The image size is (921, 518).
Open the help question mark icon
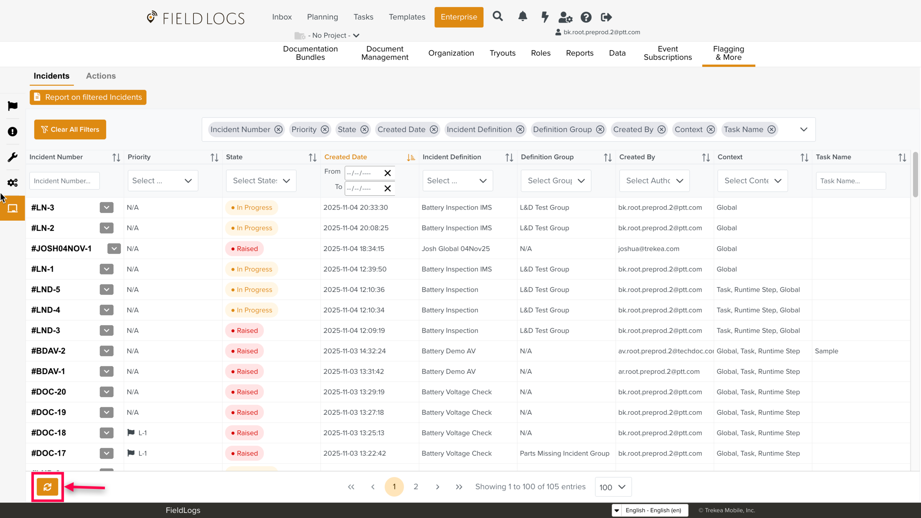[x=586, y=17]
